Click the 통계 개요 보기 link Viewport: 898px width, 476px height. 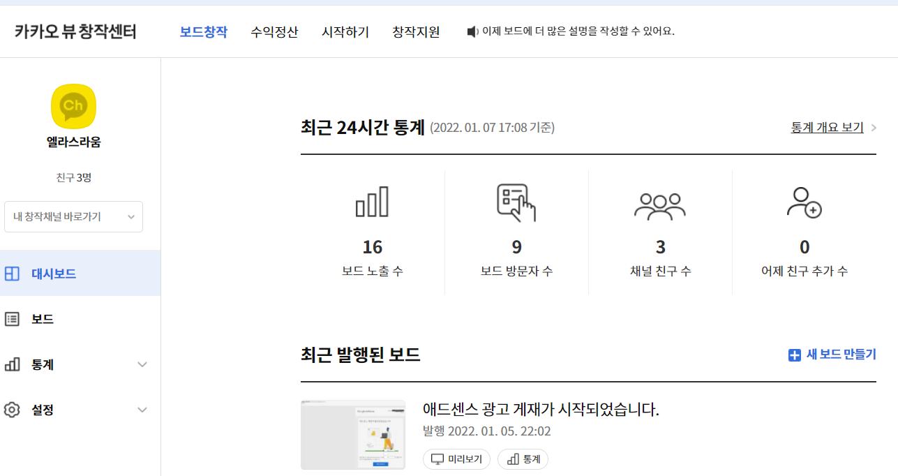click(827, 128)
